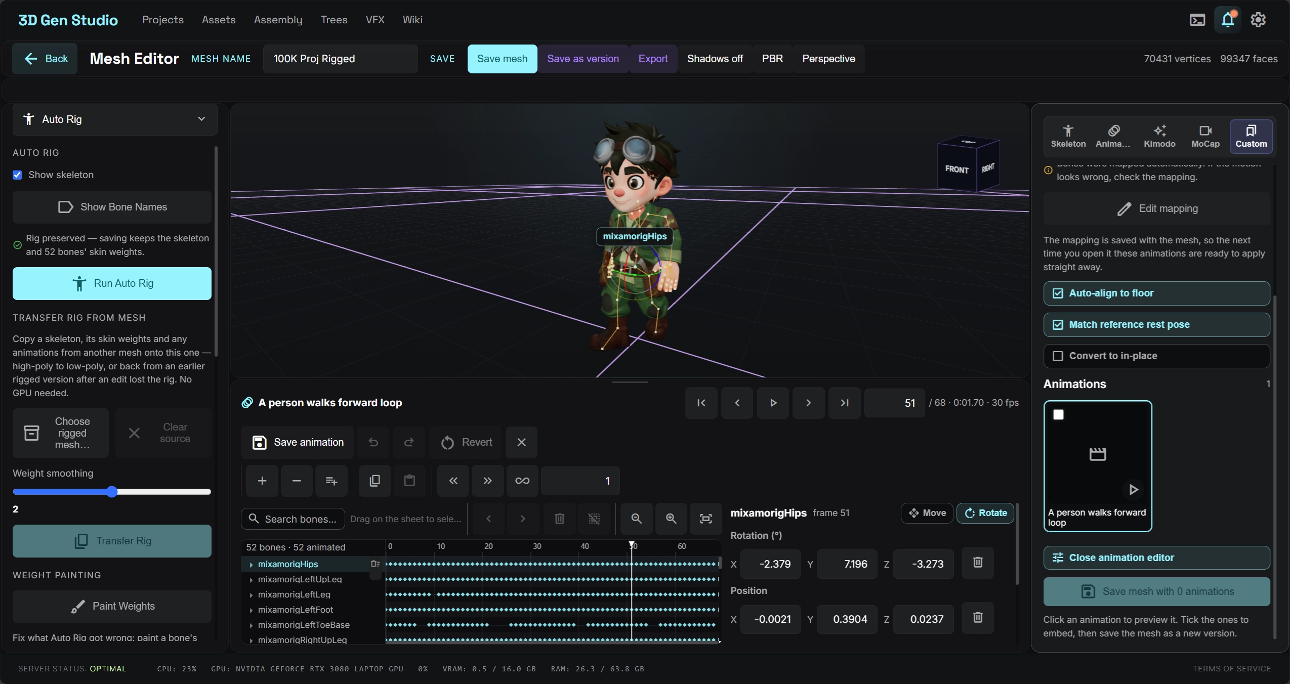Expand mixamorigLeftUpLeg bone row

251,580
